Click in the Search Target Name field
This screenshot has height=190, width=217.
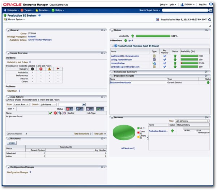[185, 10]
